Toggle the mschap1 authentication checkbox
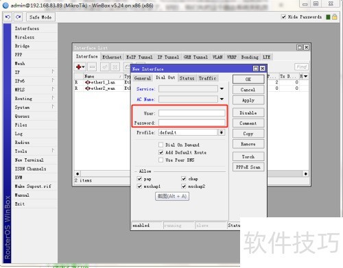This screenshot has height=268, width=343. pyautogui.click(x=139, y=186)
